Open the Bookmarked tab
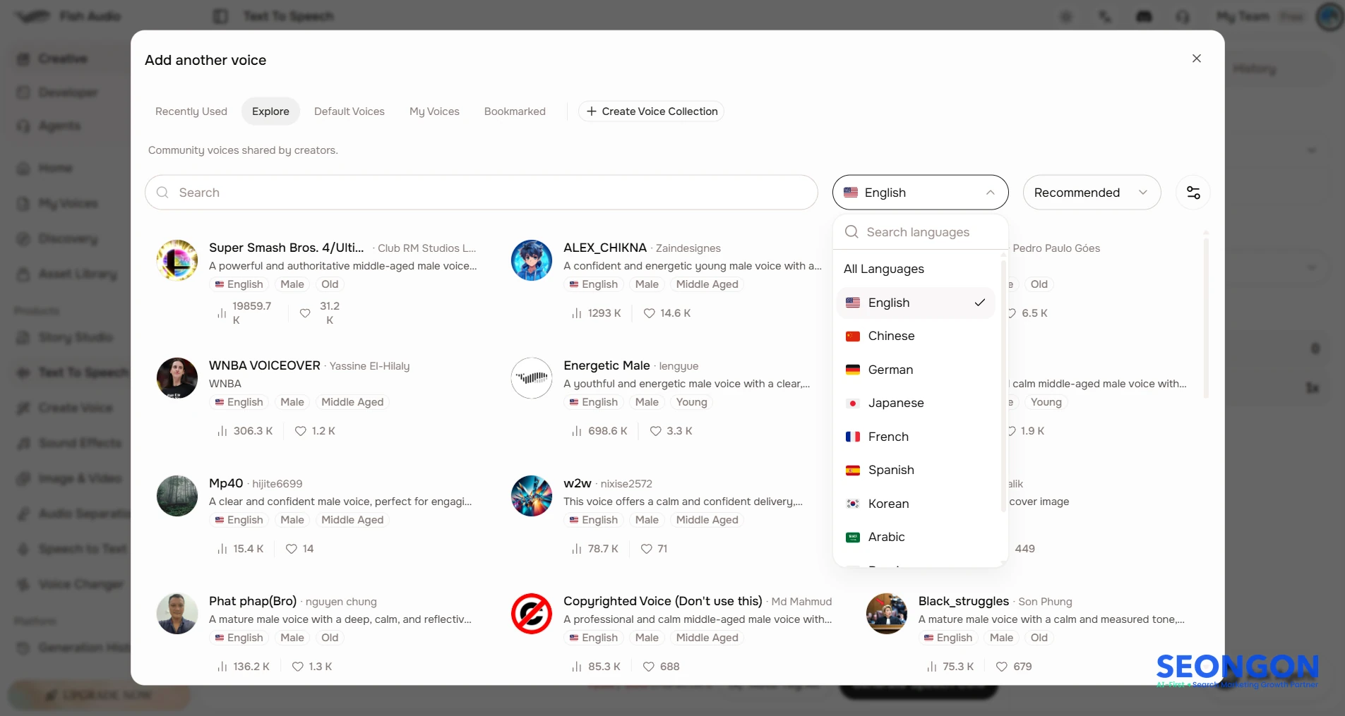1345x716 pixels. pos(515,111)
